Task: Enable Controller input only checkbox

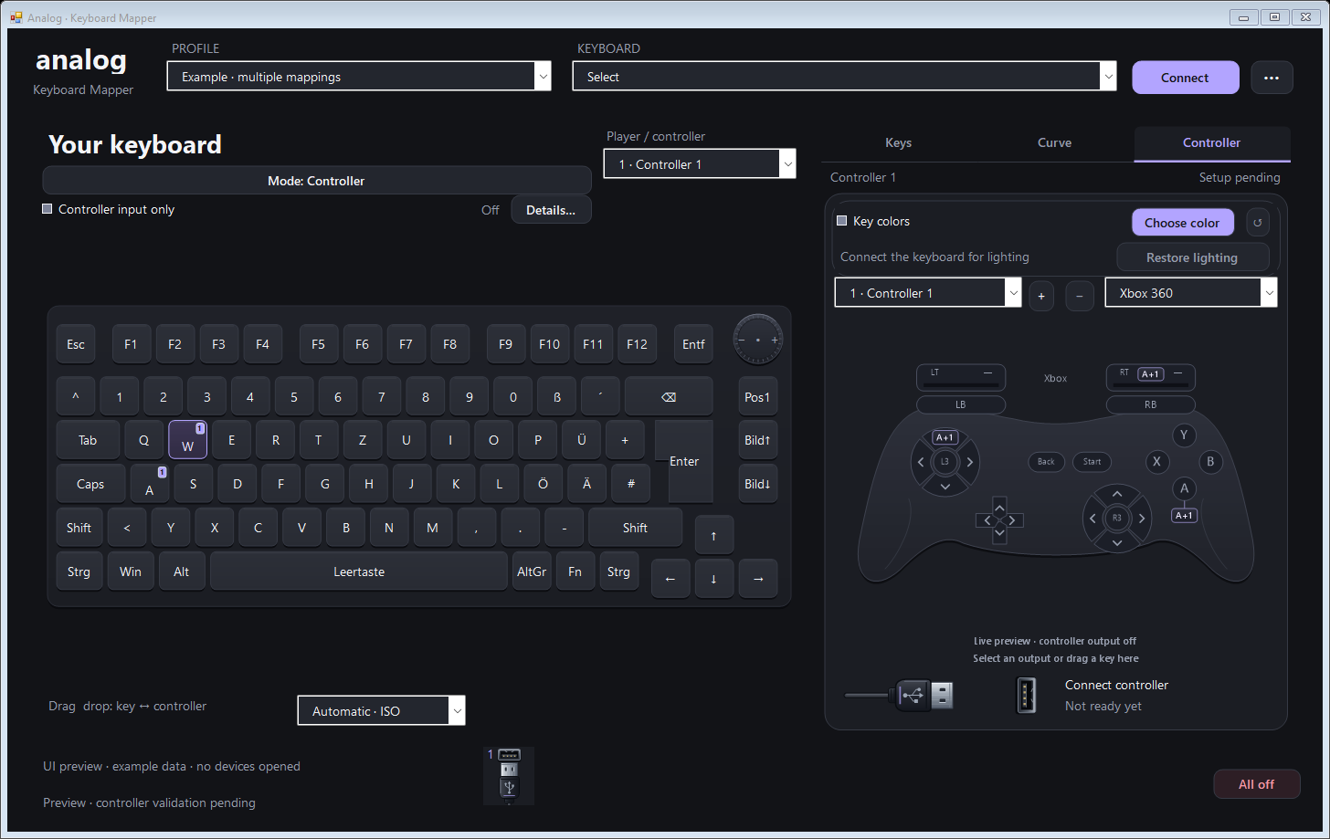Action: 47,209
